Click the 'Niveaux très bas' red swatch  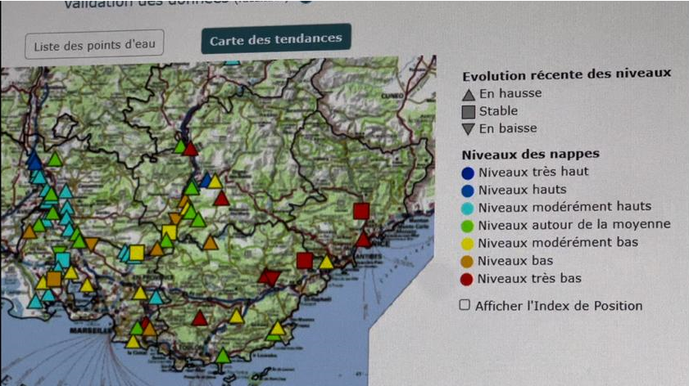click(469, 279)
